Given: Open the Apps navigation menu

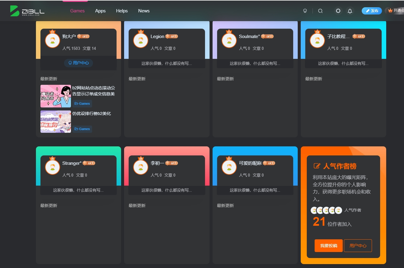Looking at the screenshot, I should tap(100, 11).
